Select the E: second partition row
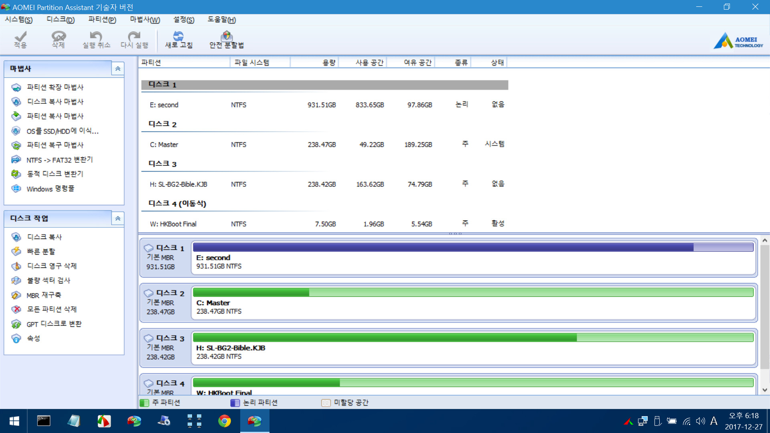This screenshot has width=770, height=433. click(x=325, y=105)
